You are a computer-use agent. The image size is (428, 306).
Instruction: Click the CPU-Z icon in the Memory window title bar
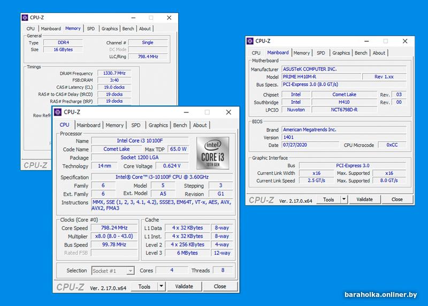click(25, 18)
